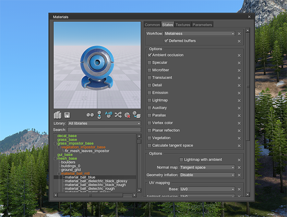Switch to the Textures tab
The height and width of the screenshot is (217, 287).
[x=182, y=25]
